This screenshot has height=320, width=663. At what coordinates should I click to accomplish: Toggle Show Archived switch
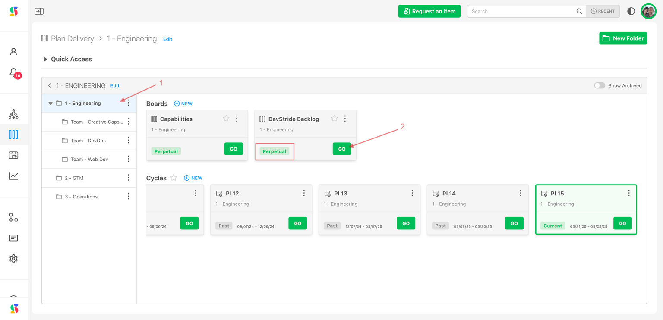point(599,85)
